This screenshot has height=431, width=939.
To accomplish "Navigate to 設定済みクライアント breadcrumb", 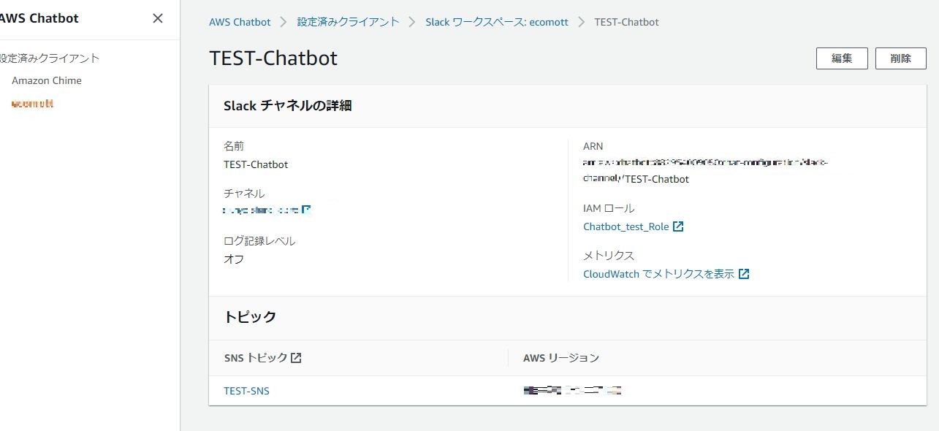I will (349, 22).
